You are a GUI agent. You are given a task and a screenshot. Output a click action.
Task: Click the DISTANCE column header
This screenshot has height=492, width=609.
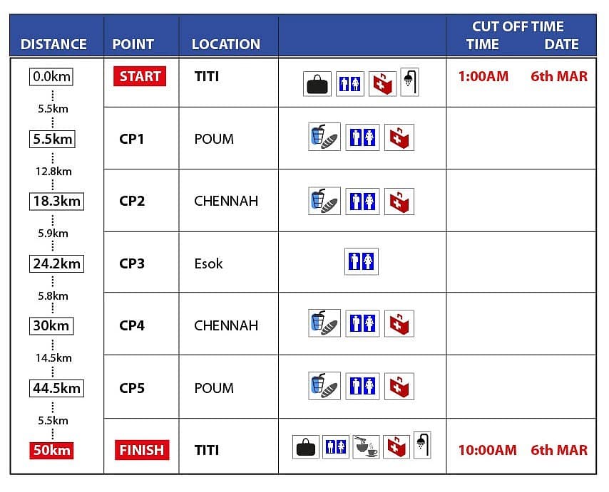pyautogui.click(x=53, y=44)
